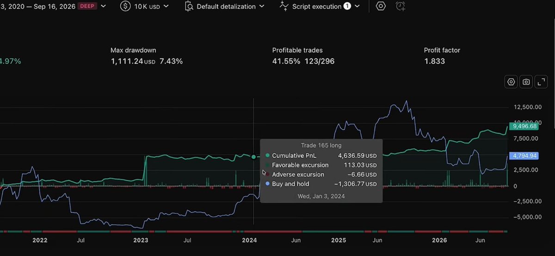Expand the Script execution dropdown chevron
Image resolution: width=555 pixels, height=256 pixels.
coord(357,6)
